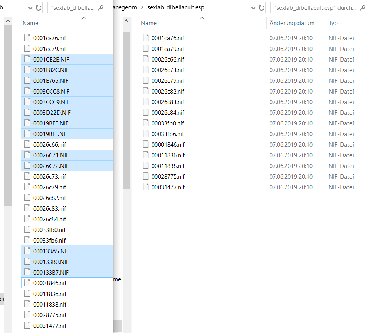Screen dimensions: 365x333
Task: Click scroll up arrow in left window
Action: [x=8, y=21]
